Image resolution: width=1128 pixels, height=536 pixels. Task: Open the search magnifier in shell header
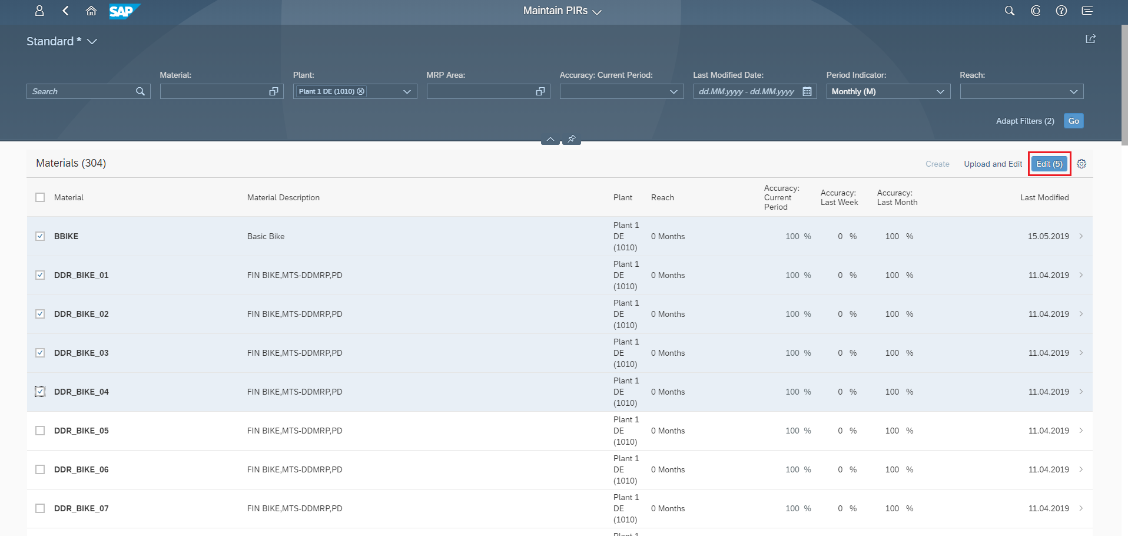pos(1010,11)
